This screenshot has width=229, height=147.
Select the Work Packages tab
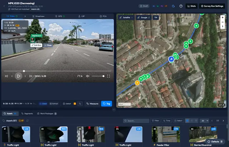pos(47,114)
